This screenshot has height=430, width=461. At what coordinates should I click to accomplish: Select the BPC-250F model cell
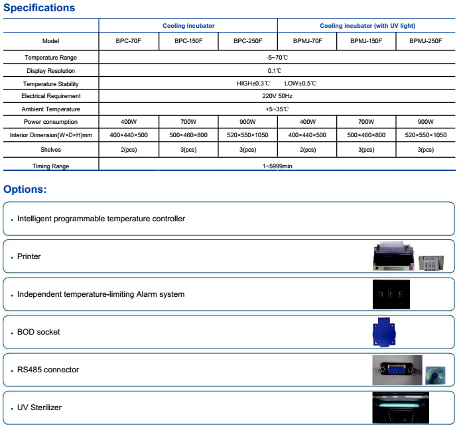[248, 41]
